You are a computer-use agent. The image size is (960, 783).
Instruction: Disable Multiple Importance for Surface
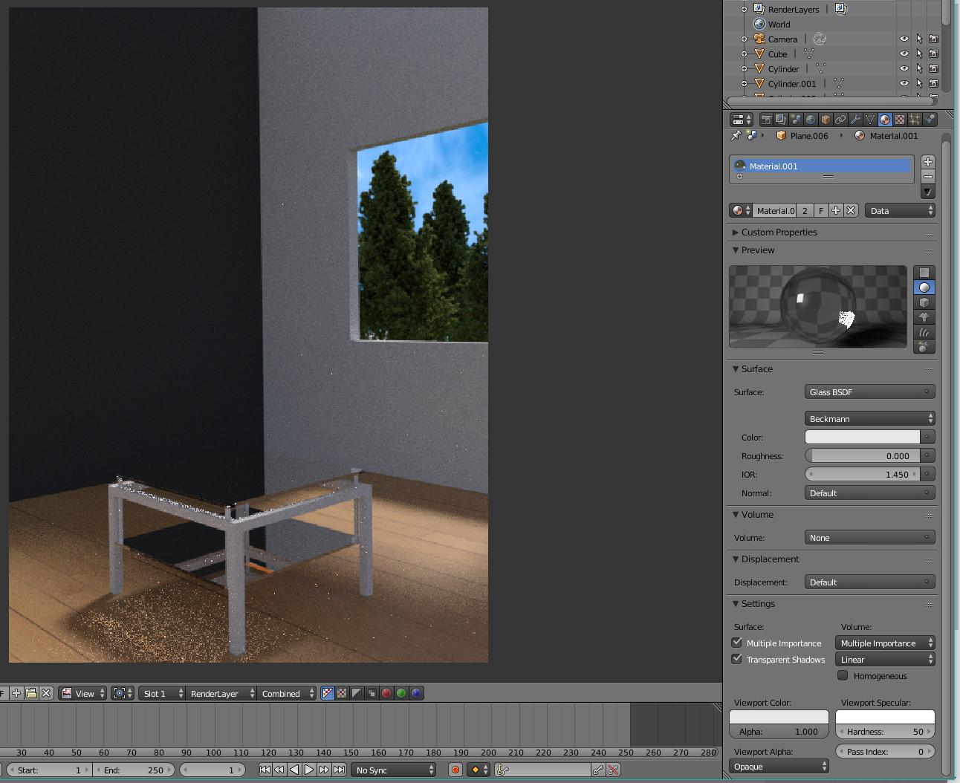[736, 643]
